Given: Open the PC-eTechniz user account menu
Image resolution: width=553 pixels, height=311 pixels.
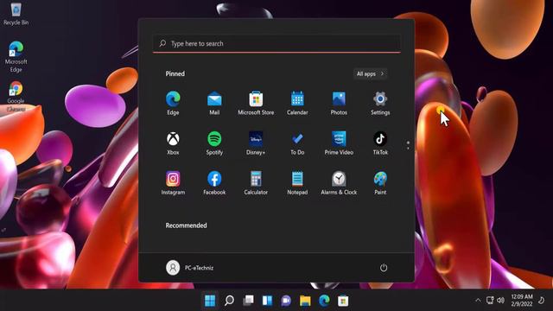Looking at the screenshot, I should click(x=190, y=268).
